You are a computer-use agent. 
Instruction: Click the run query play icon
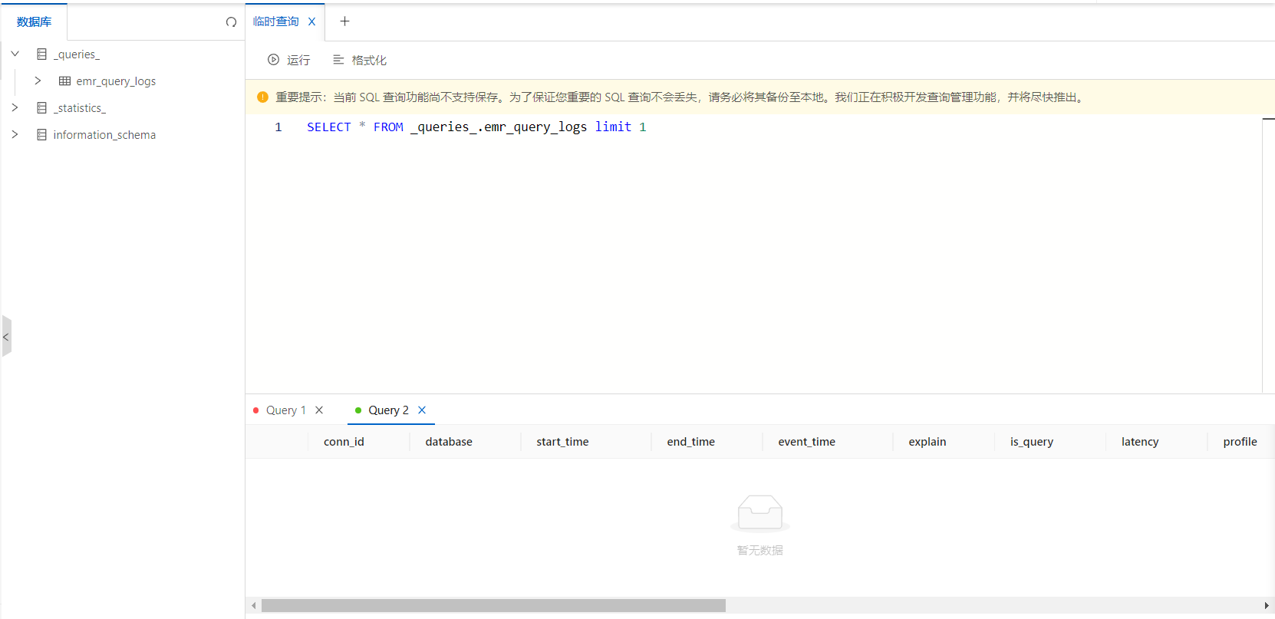click(273, 60)
